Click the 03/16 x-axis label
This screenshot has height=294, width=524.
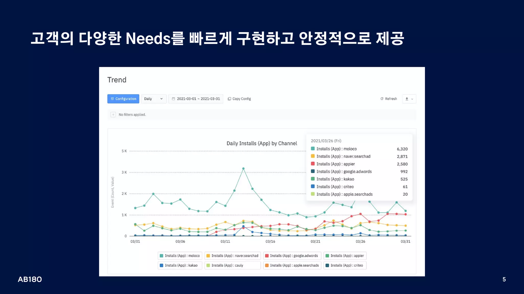pos(270,241)
